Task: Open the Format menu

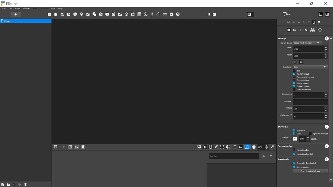Action: 26,8
